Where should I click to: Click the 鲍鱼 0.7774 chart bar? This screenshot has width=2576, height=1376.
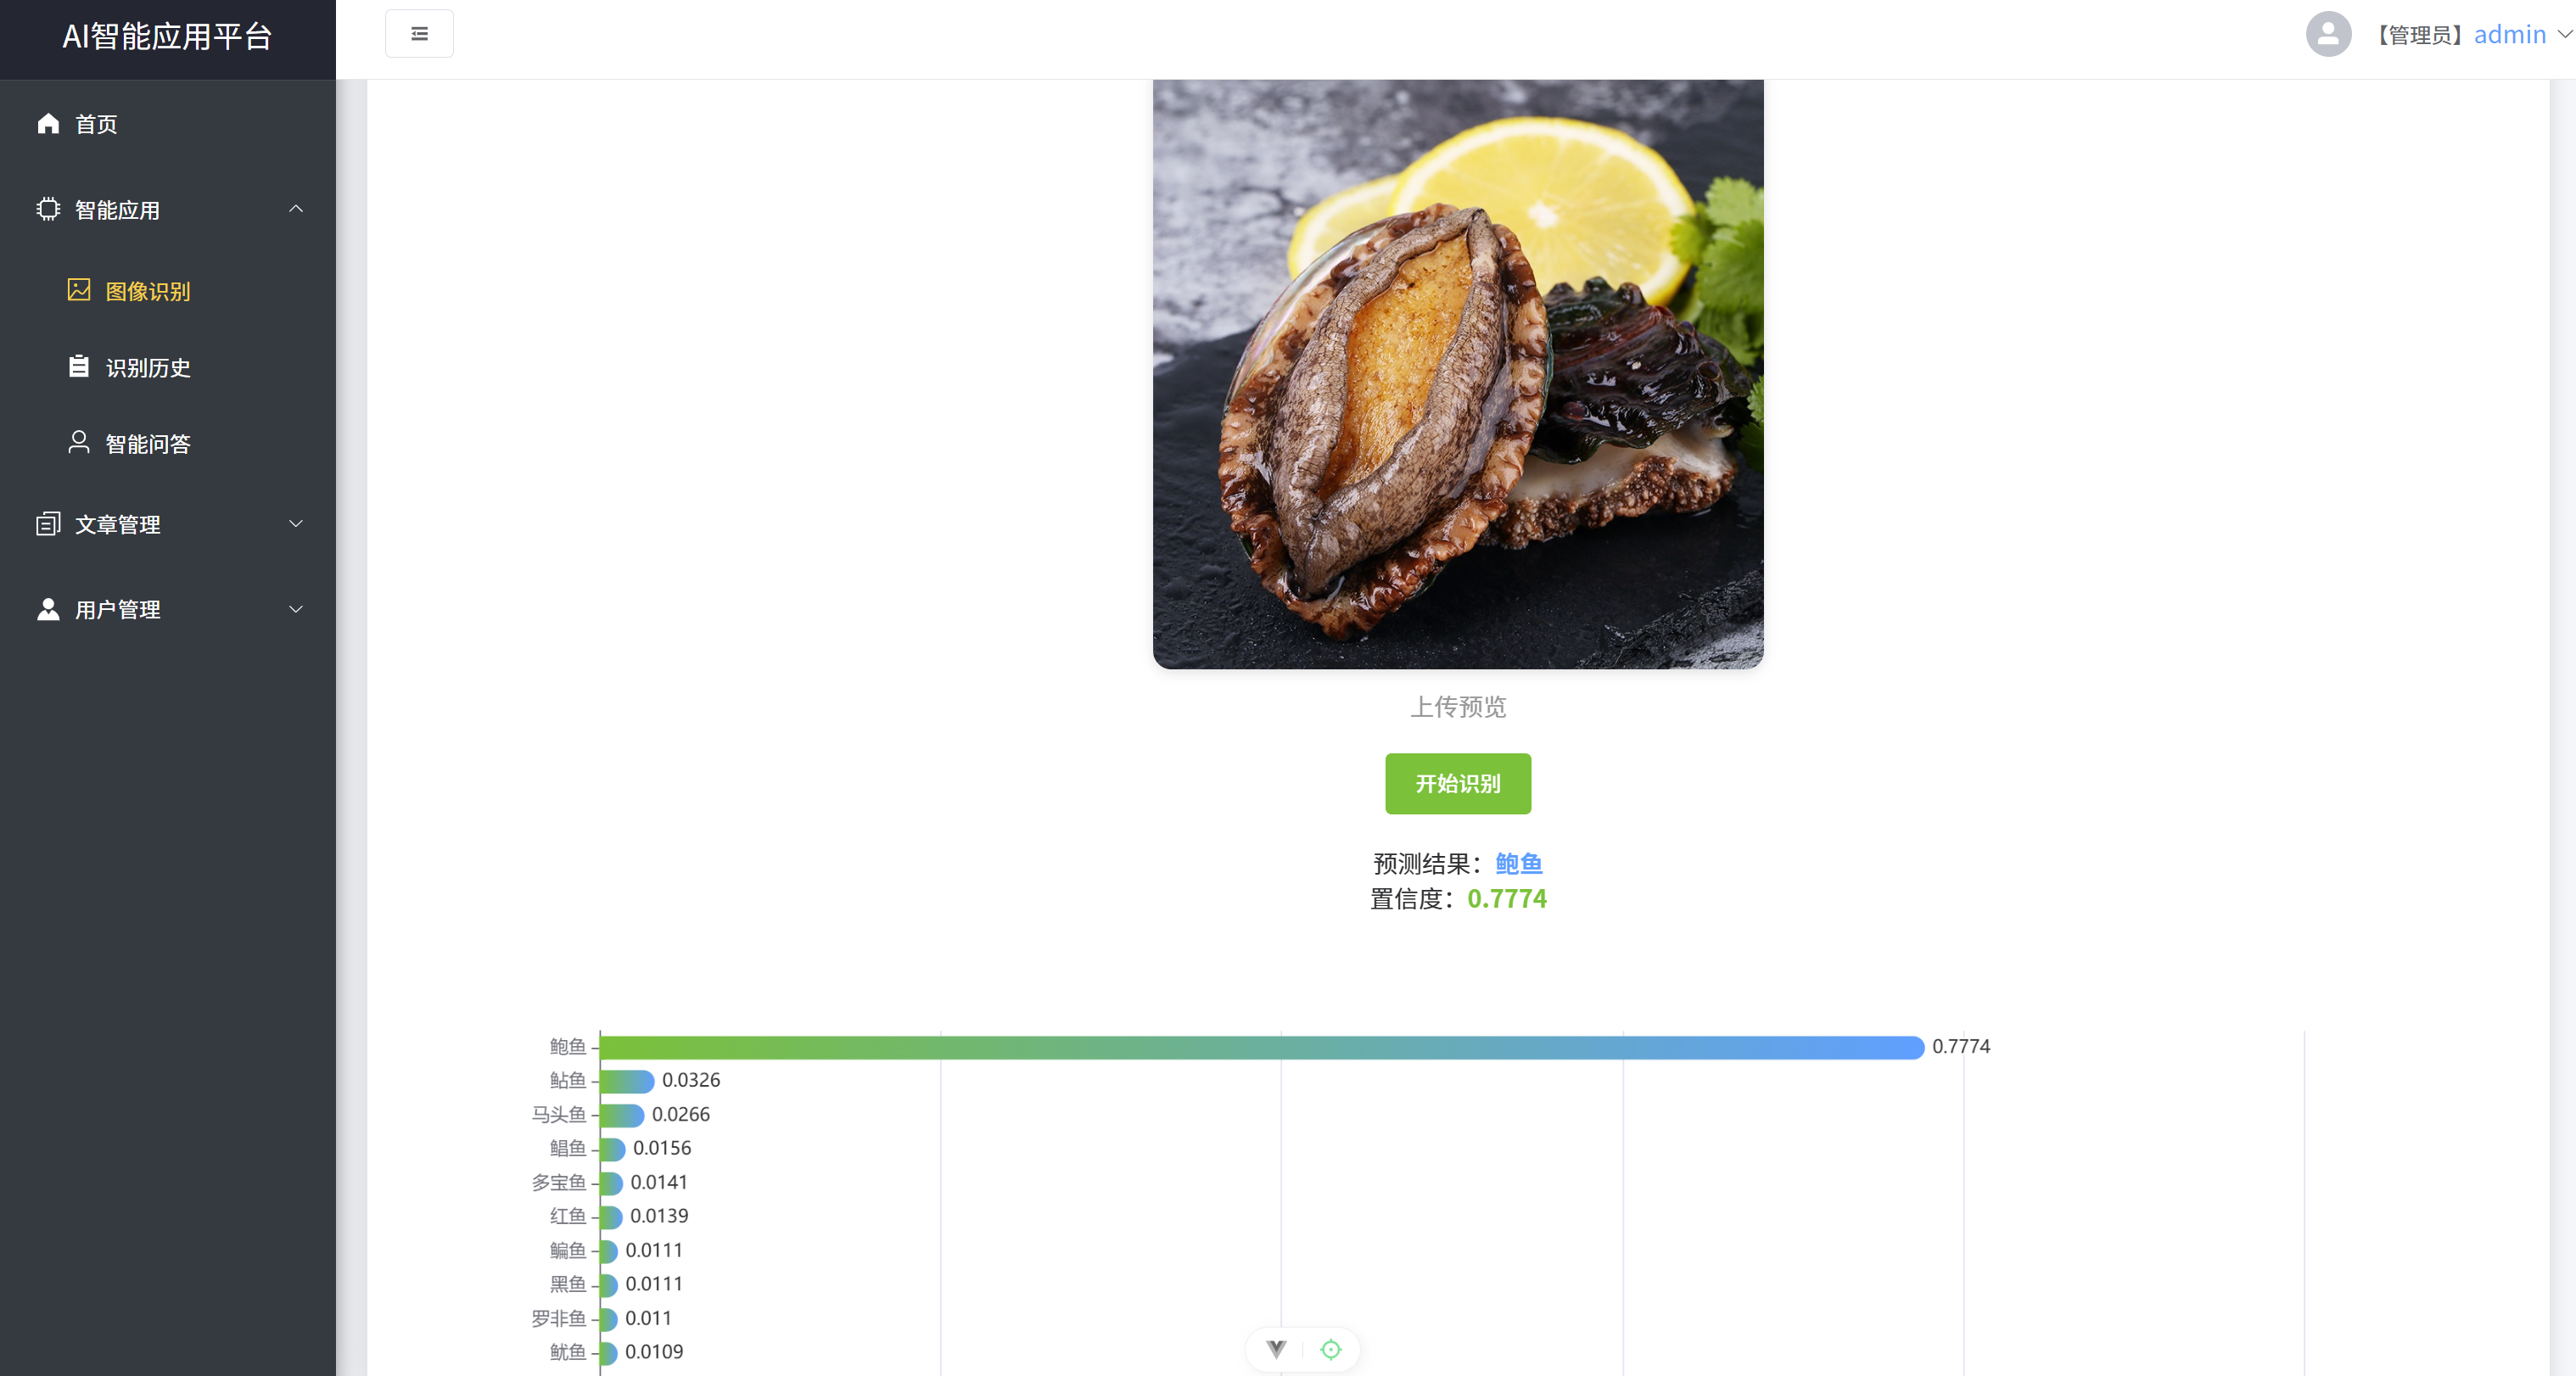click(1260, 1047)
